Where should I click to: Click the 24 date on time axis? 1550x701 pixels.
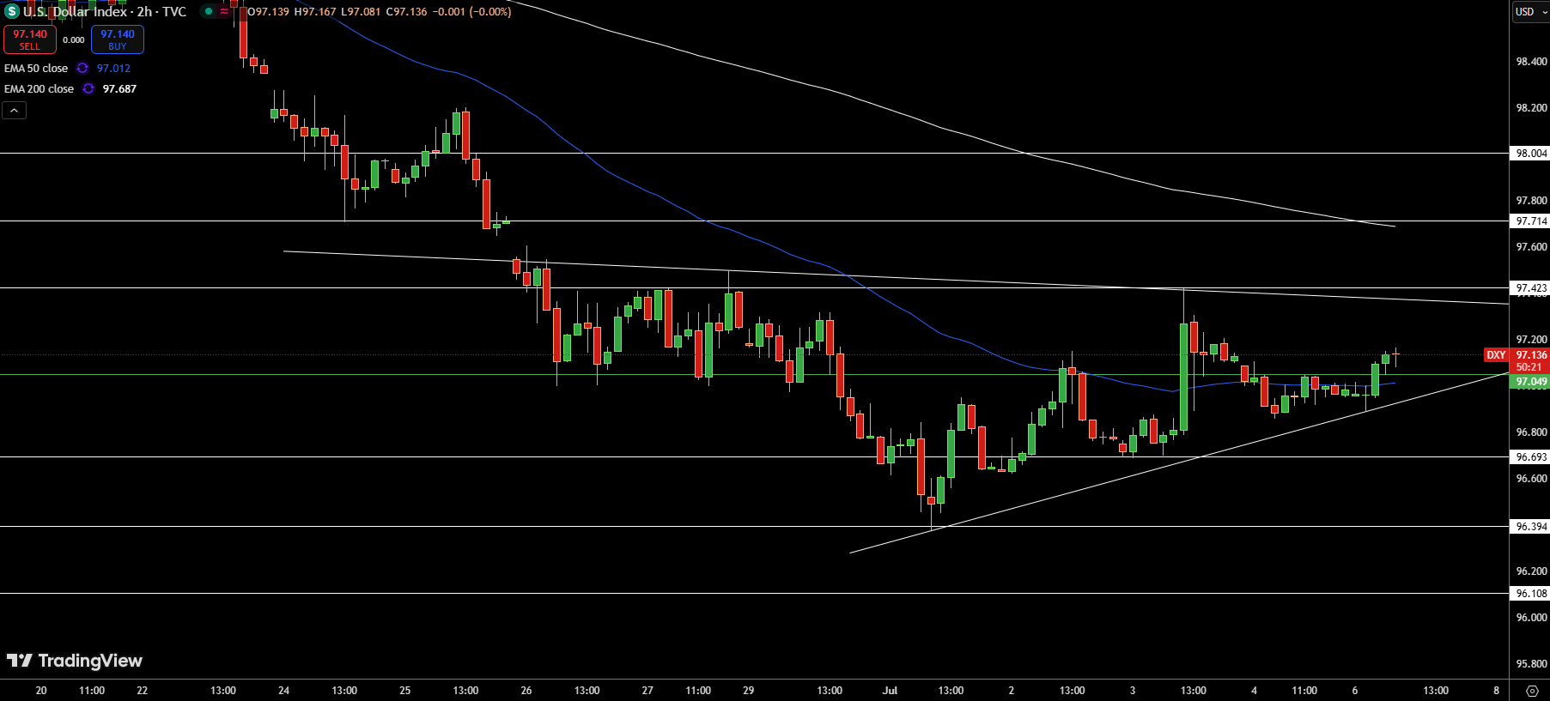[x=284, y=691]
